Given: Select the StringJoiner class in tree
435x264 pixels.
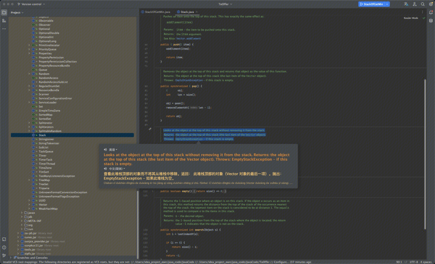Looking at the screenshot, I should (46, 139).
